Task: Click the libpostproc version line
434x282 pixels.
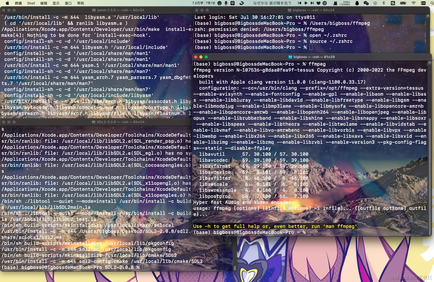Action: 253,196
